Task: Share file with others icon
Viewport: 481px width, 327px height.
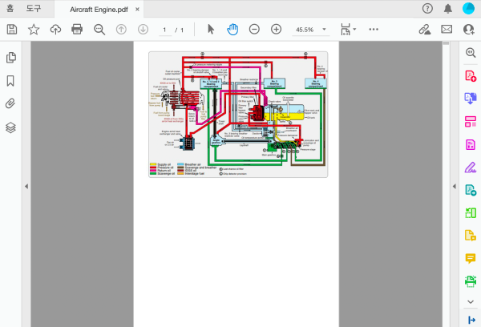Action: click(469, 30)
